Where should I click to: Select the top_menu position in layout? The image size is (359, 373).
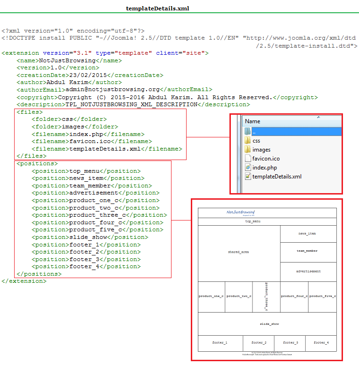253,221
